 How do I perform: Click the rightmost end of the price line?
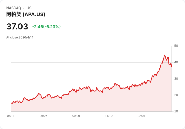tap(171, 67)
